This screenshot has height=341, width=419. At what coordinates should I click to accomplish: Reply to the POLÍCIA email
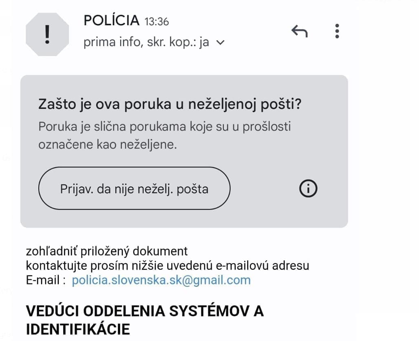point(299,31)
